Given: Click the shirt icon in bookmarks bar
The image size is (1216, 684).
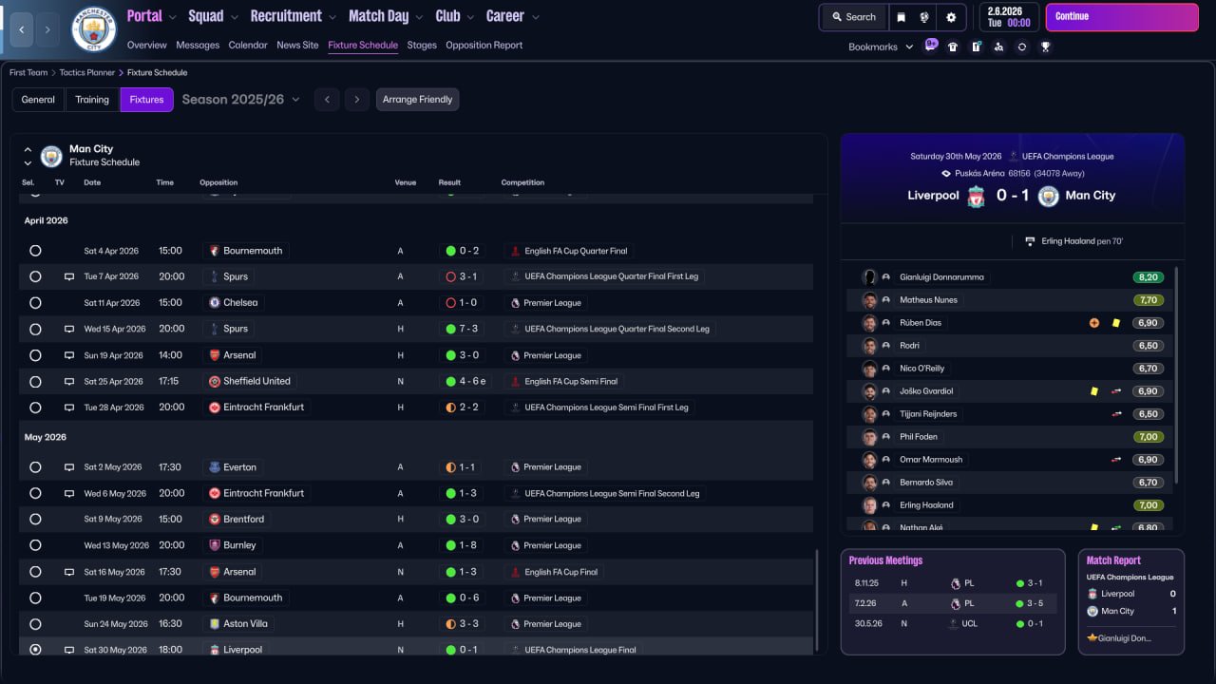Looking at the screenshot, I should point(953,47).
